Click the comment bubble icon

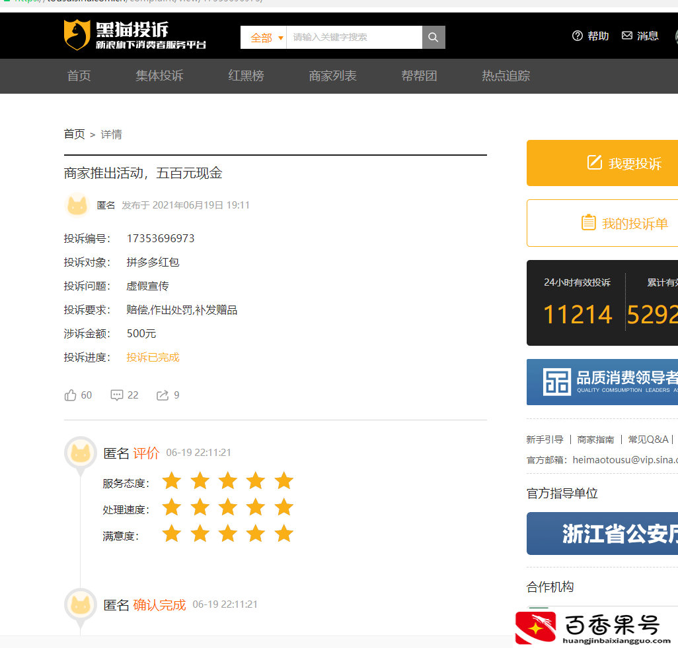pyautogui.click(x=117, y=395)
